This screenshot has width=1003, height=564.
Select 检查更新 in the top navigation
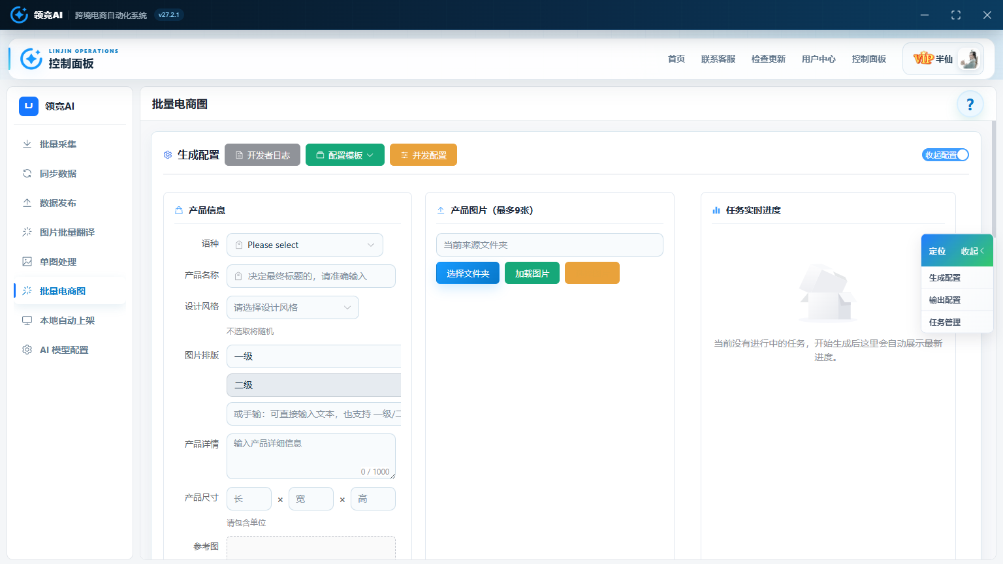tap(769, 59)
